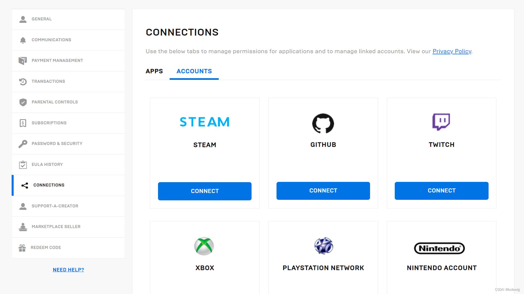
Task: Click the Communications bell icon
Action: 23,40
